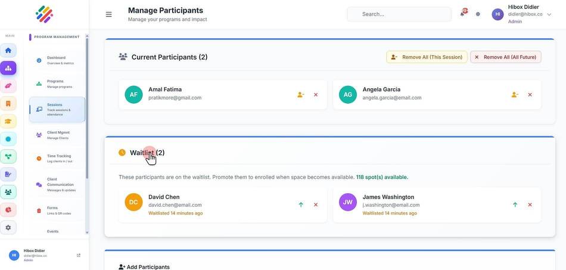The height and width of the screenshot is (270, 566).
Task: Click the Current Participants (2) heading
Action: click(x=169, y=57)
